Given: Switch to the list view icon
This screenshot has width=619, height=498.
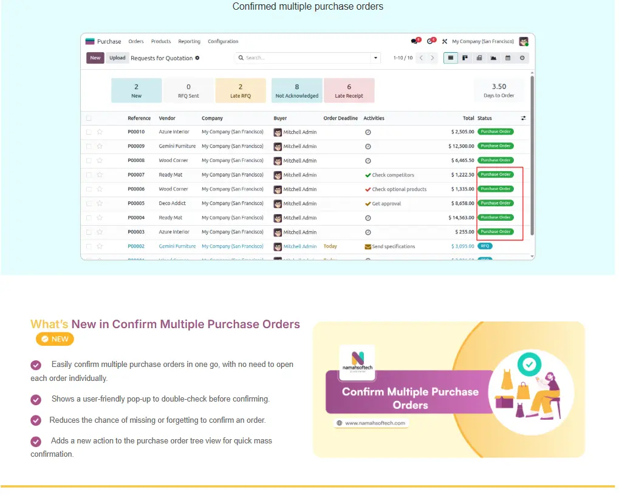Looking at the screenshot, I should (450, 58).
